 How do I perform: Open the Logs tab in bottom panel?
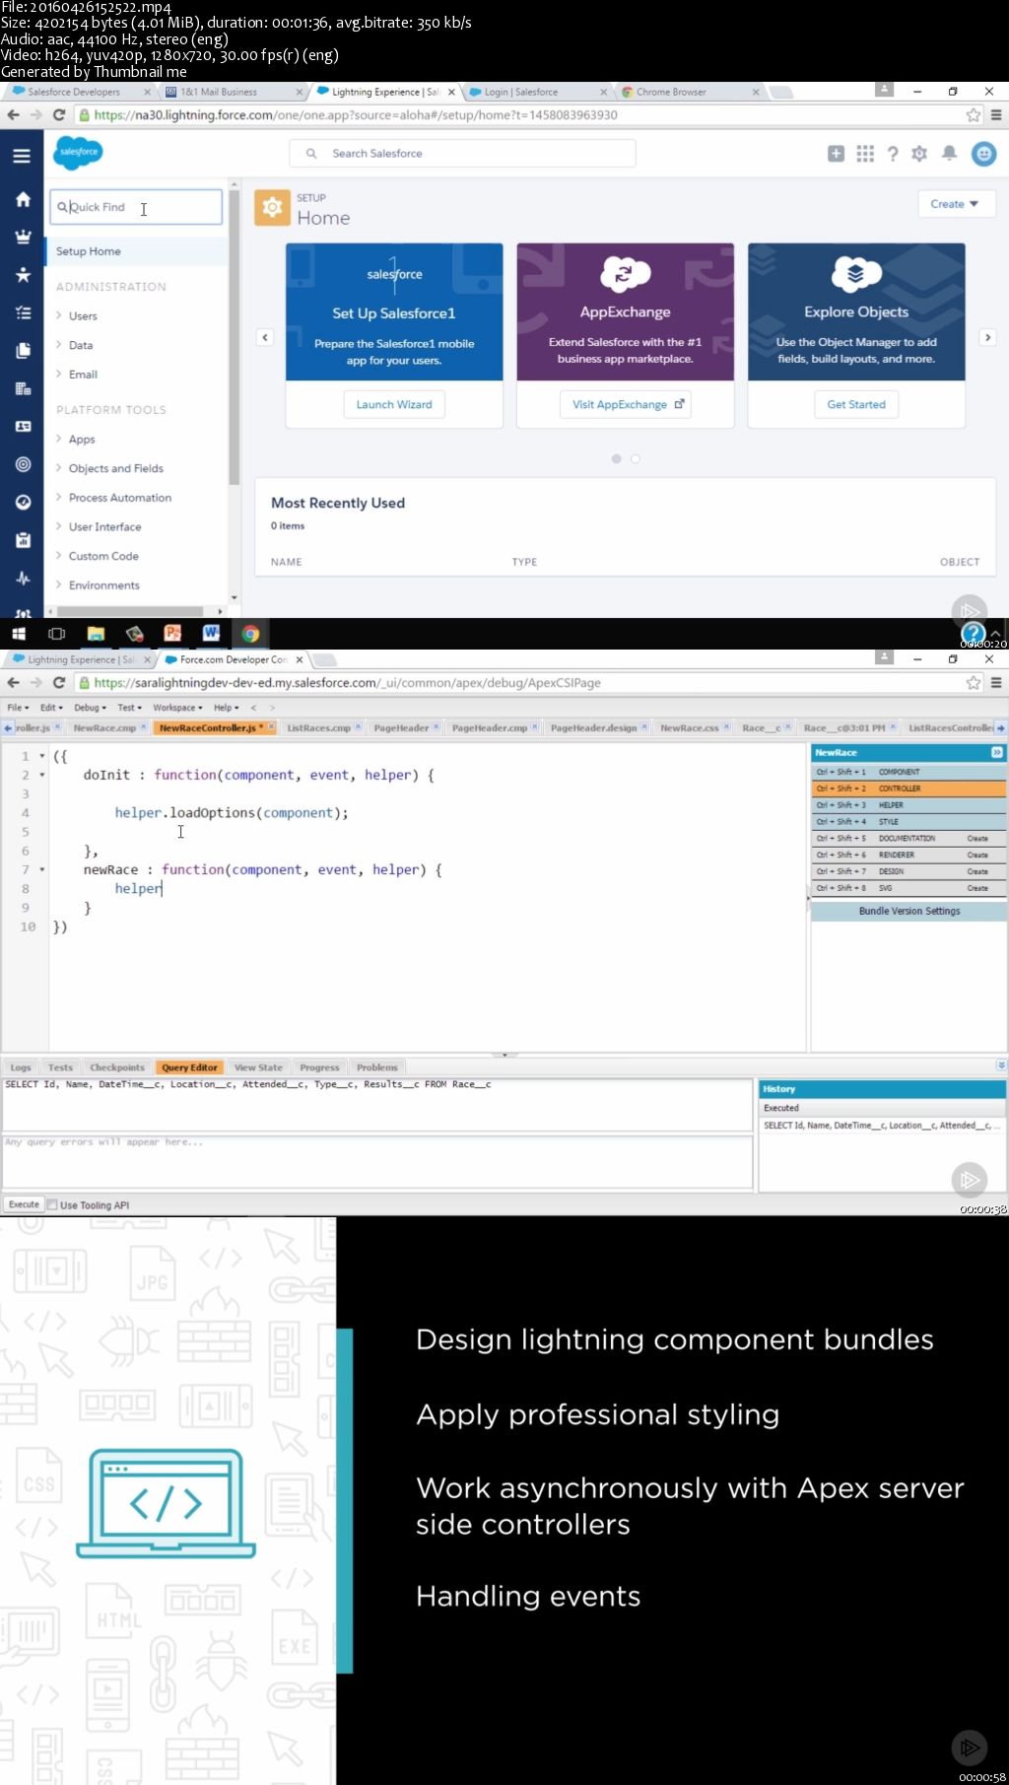pos(21,1067)
